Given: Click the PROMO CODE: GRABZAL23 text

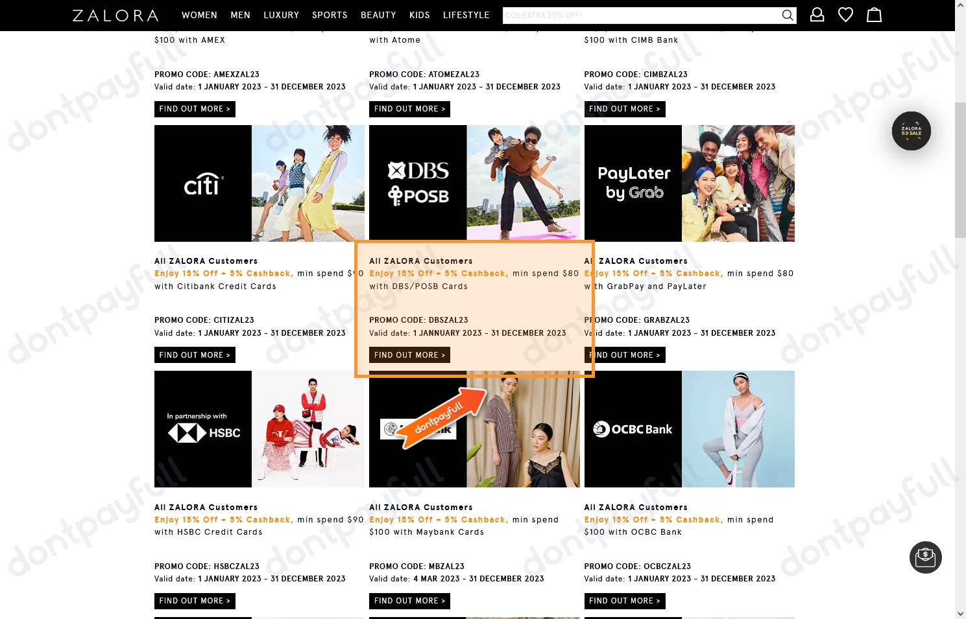Looking at the screenshot, I should tap(637, 320).
